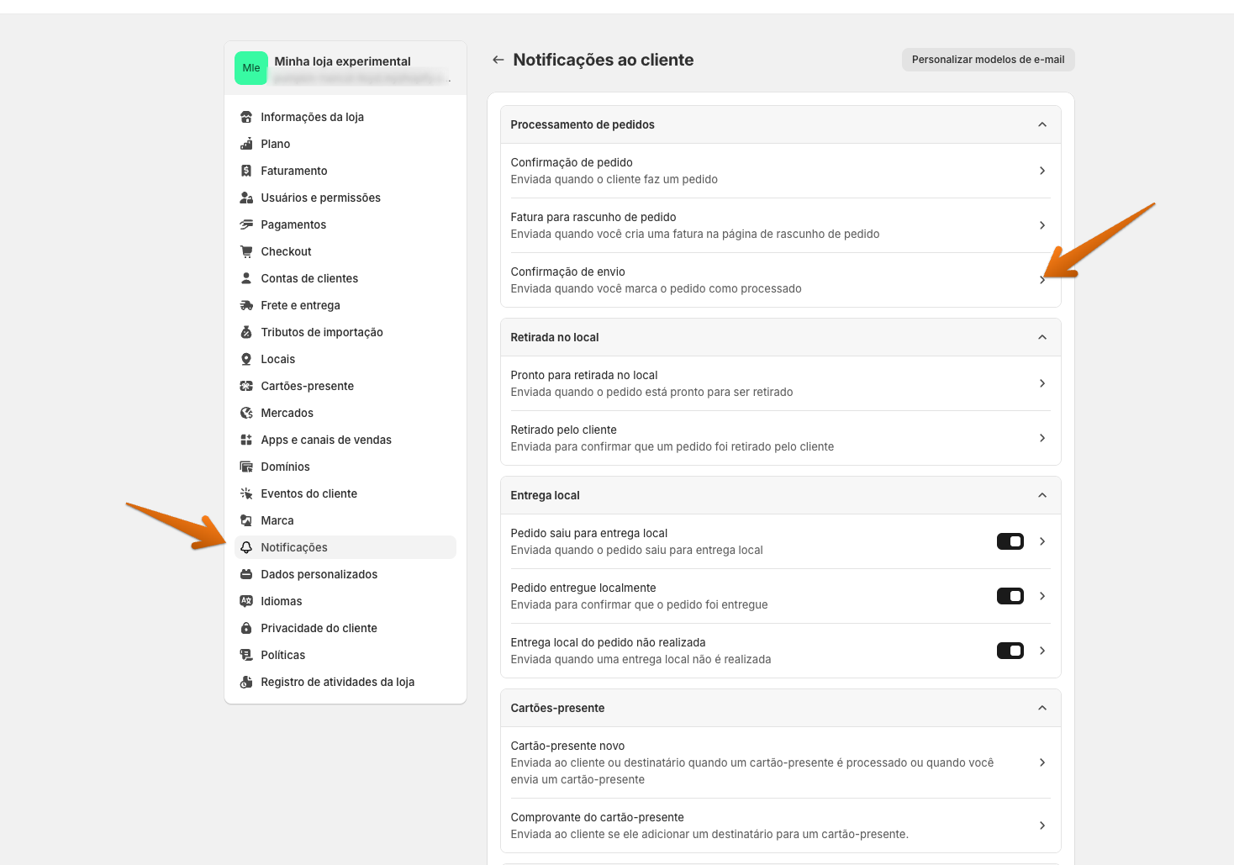Open the Confirmação de pedido notification
The image size is (1234, 865).
[x=779, y=171]
